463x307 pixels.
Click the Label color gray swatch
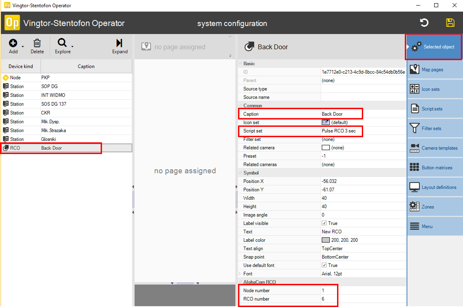326,240
